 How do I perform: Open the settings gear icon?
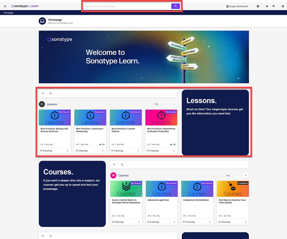coord(283,6)
